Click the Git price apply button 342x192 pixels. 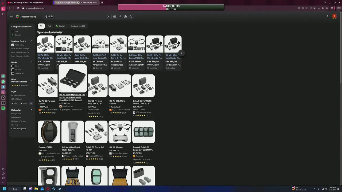tap(31, 103)
